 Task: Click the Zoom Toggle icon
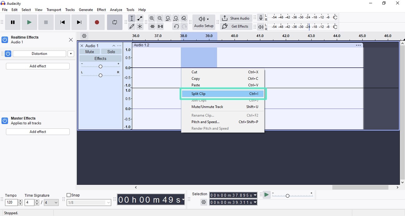[184, 18]
